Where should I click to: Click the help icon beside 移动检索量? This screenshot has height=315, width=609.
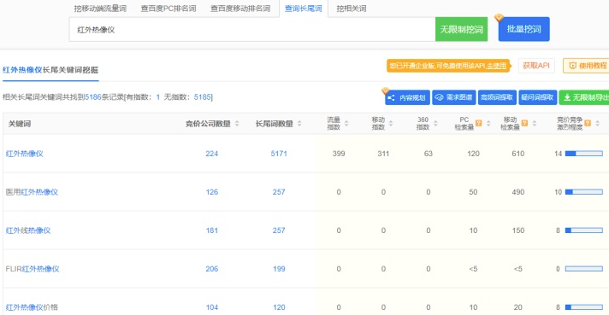click(x=524, y=123)
